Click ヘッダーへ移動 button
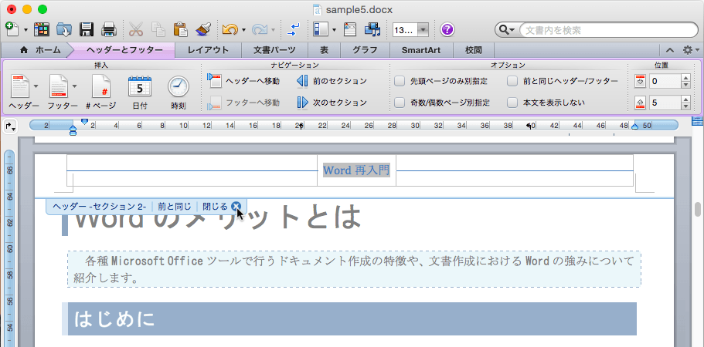 pyautogui.click(x=243, y=81)
